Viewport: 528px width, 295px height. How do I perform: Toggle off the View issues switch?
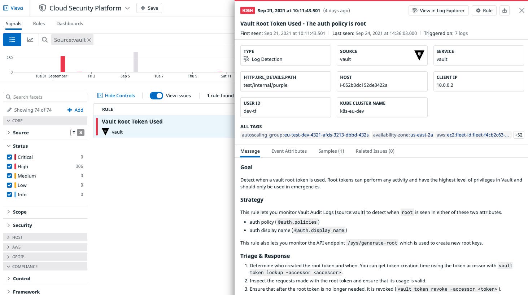(156, 95)
